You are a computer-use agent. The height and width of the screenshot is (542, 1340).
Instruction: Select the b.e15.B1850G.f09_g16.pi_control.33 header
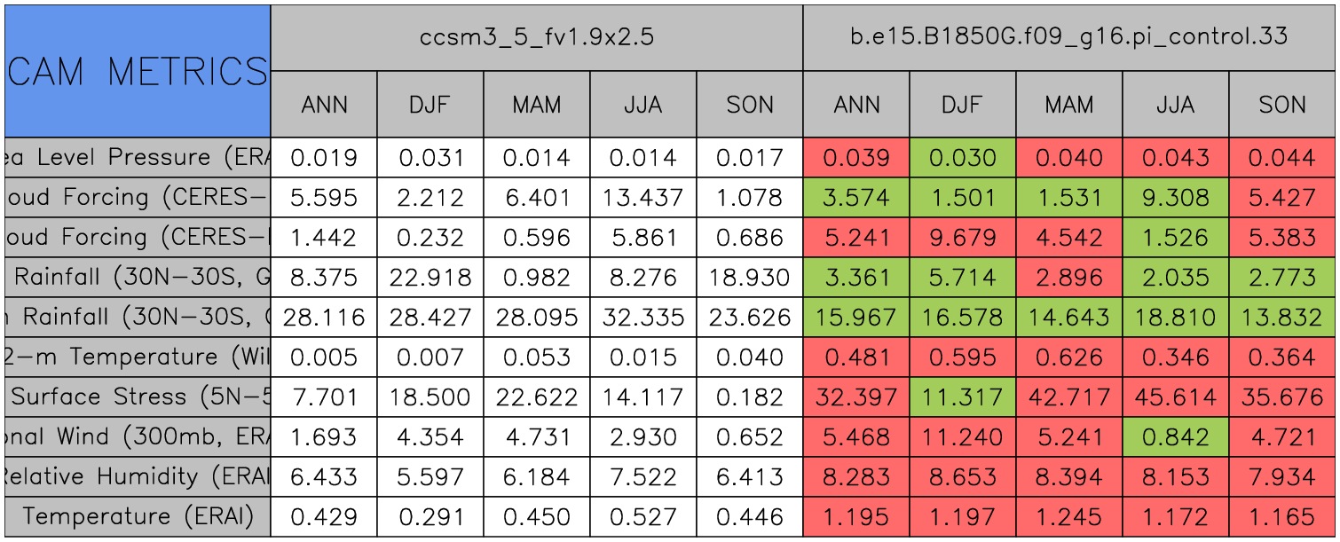(x=1069, y=37)
